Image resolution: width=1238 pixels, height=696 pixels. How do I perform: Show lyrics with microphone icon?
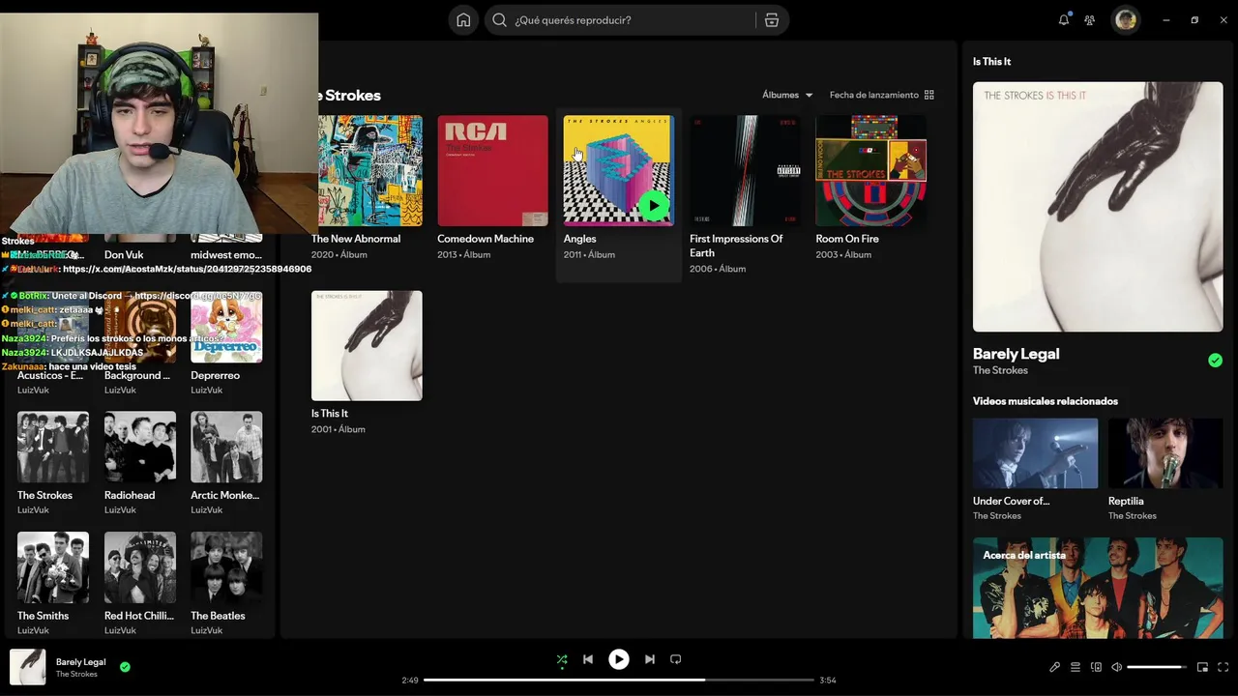click(1055, 667)
